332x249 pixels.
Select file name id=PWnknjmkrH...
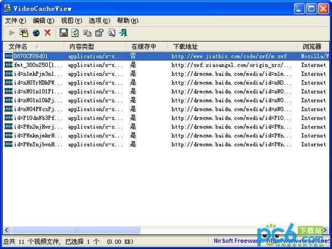tap(38, 136)
